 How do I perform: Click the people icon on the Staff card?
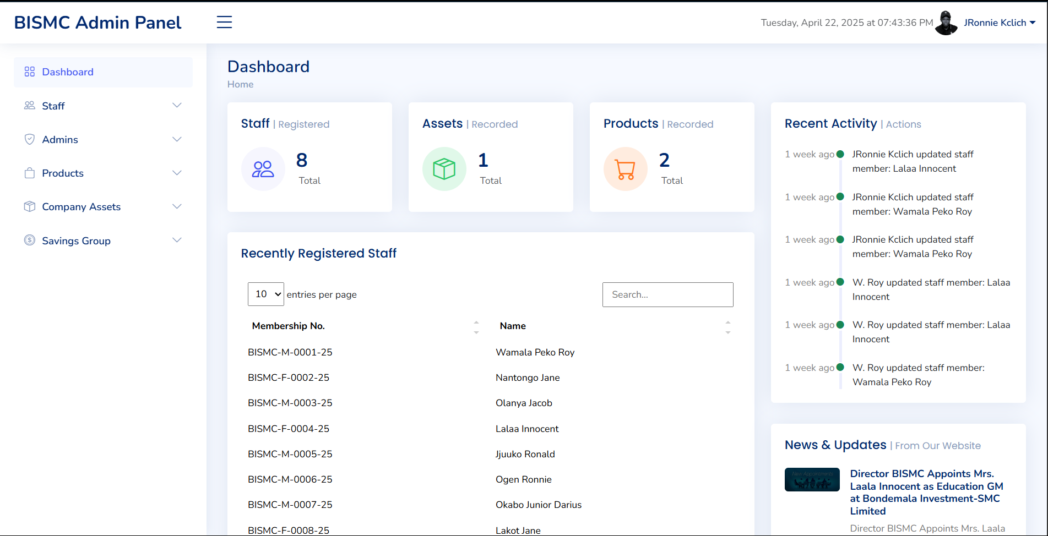(x=263, y=169)
